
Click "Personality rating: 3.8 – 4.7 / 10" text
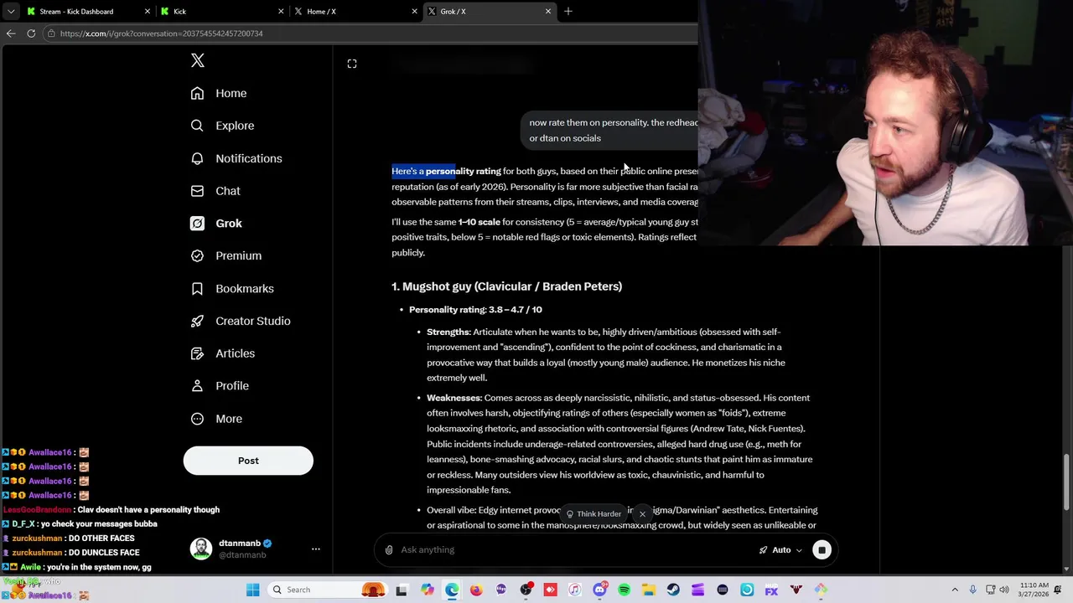click(x=475, y=310)
